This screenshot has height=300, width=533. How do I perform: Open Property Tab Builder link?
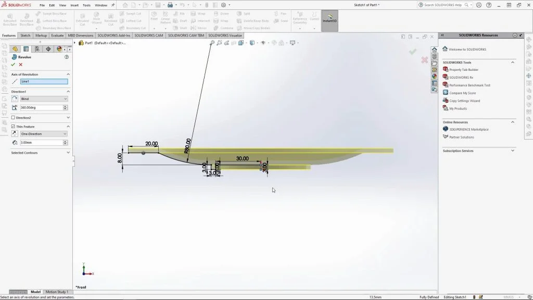[x=463, y=70]
